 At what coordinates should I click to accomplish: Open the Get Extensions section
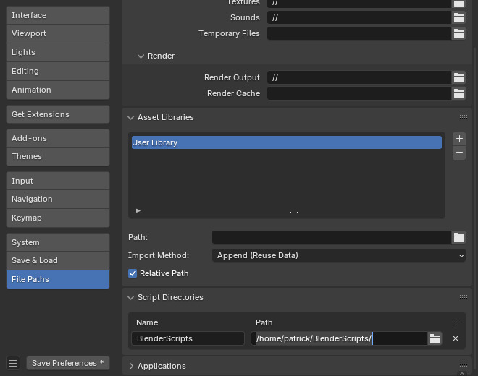tap(58, 114)
